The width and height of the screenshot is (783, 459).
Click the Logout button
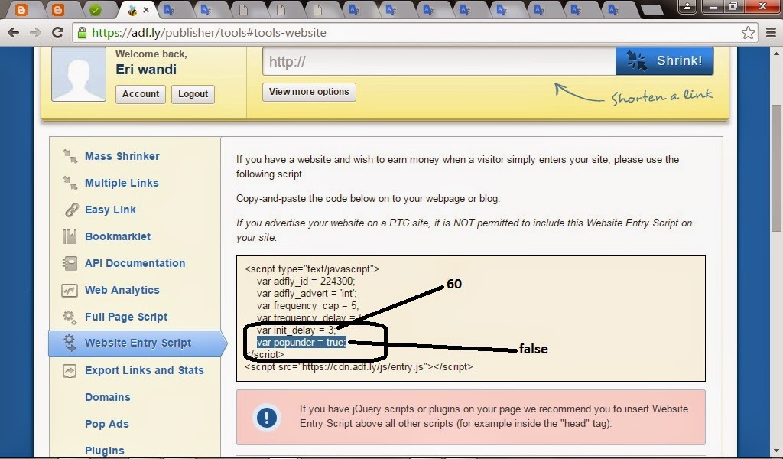193,94
